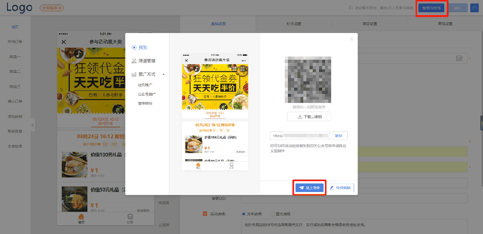Select 社交推广 submenu item
Screen dimensions: 483x234
146,84
